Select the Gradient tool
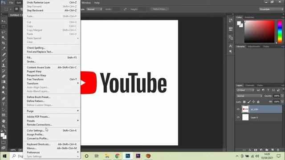This screenshot has width=285, height=160. (4, 82)
